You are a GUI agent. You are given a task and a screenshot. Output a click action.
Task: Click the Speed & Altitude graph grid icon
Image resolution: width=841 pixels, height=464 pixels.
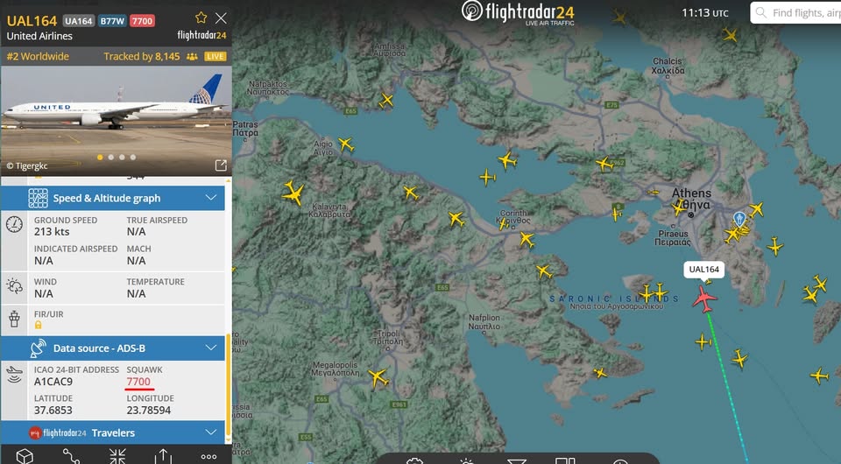(x=38, y=198)
